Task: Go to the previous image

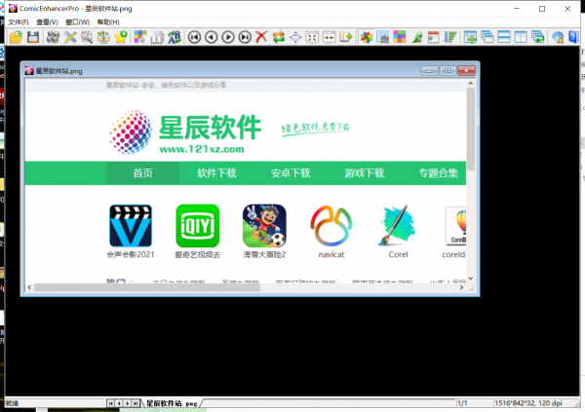Action: point(212,37)
